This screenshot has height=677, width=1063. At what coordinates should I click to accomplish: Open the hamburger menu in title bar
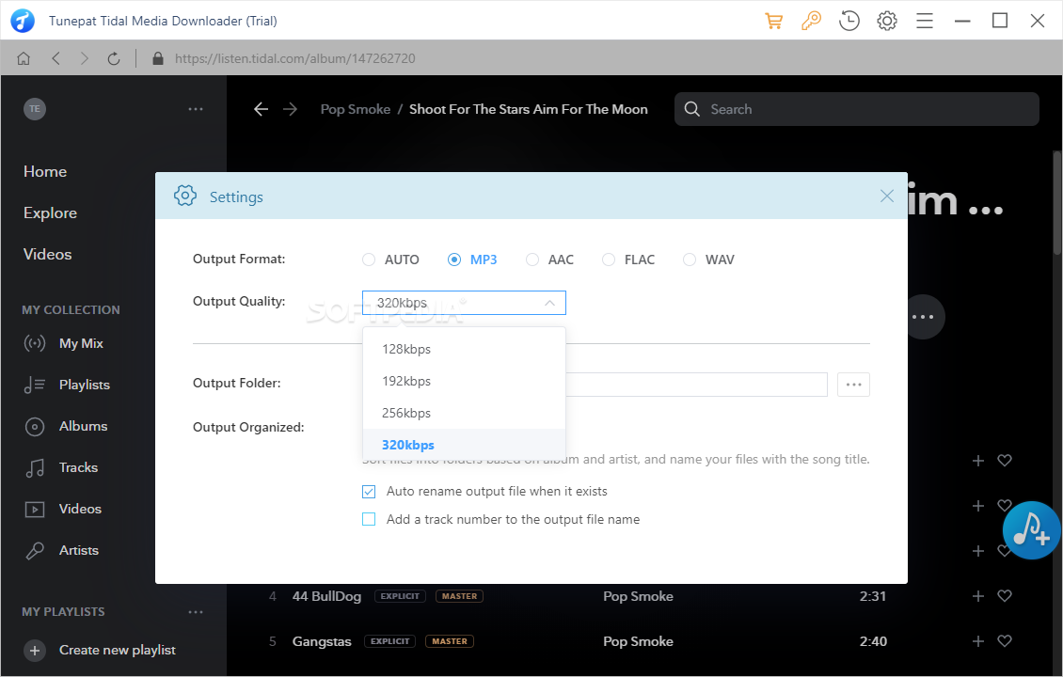pos(925,21)
